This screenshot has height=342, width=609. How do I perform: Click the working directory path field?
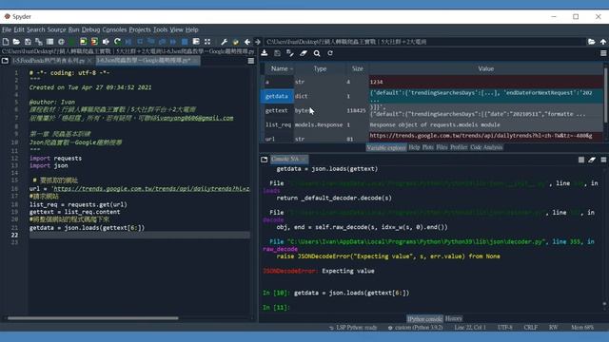424,42
